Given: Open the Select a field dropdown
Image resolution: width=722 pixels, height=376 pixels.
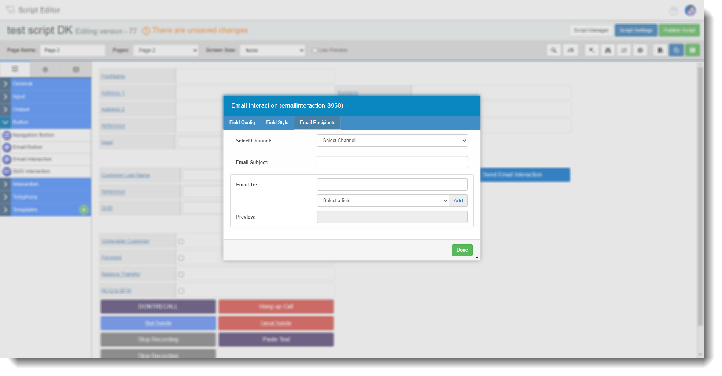Looking at the screenshot, I should [383, 201].
